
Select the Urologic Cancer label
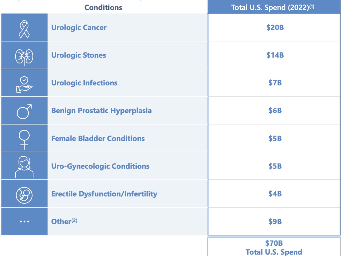[79, 28]
